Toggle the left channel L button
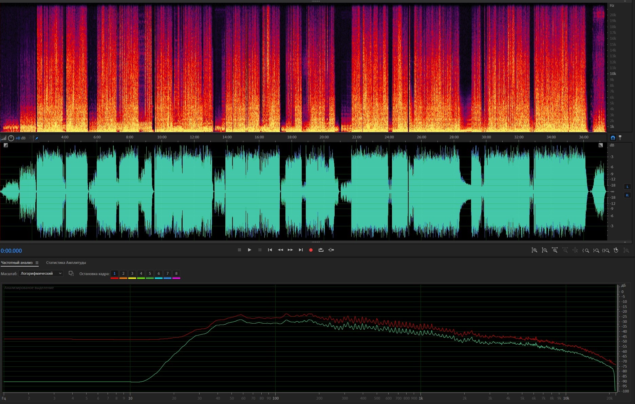The width and height of the screenshot is (635, 404). pyautogui.click(x=627, y=187)
